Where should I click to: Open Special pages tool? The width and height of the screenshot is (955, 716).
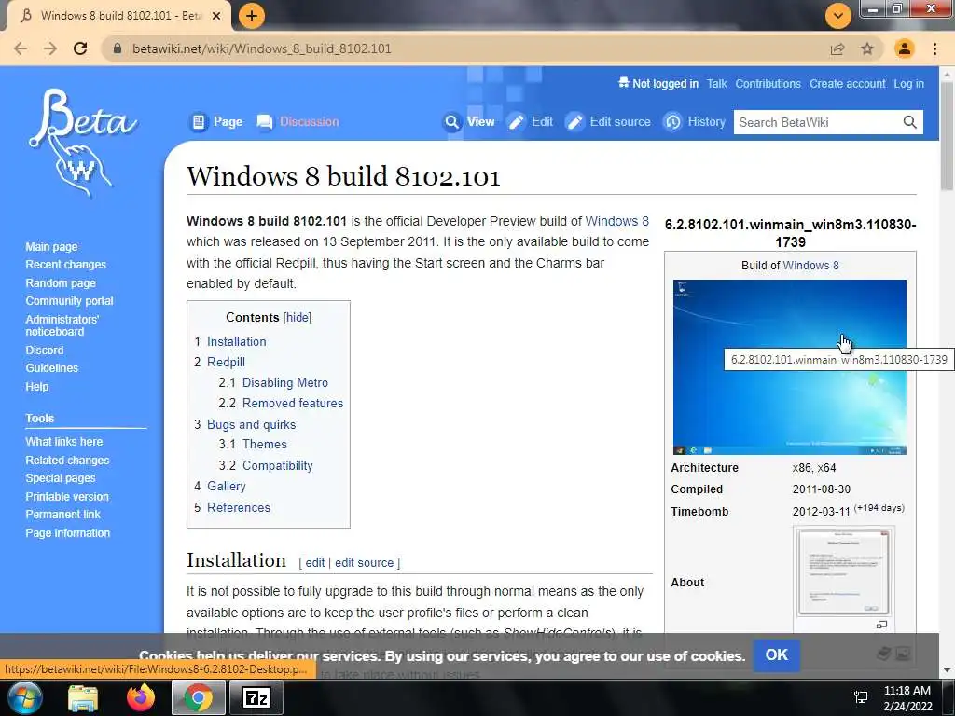point(61,478)
